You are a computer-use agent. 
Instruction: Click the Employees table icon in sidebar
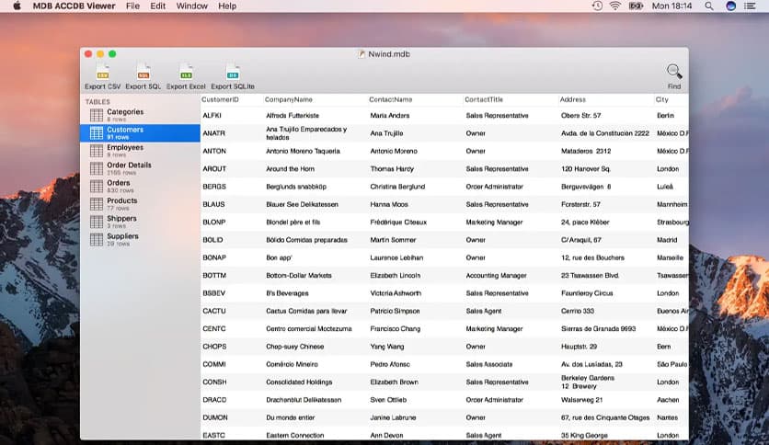pos(97,151)
